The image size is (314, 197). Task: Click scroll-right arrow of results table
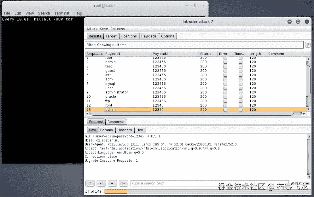[304, 113]
